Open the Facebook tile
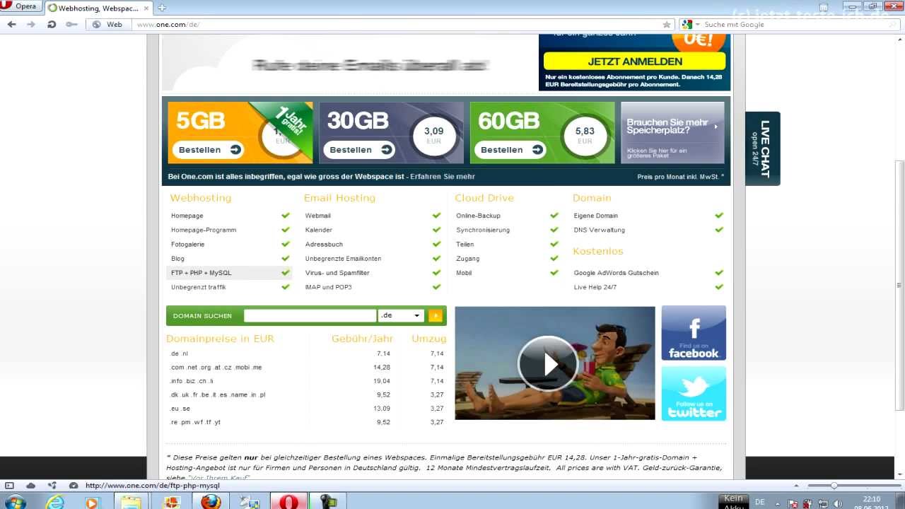The image size is (905, 509). (693, 333)
